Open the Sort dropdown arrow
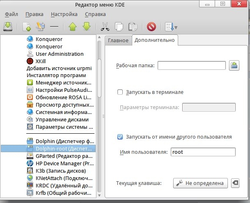250x203 pixels. (x=176, y=27)
